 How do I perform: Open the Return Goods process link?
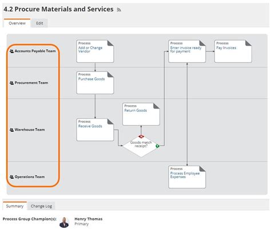pos(135,110)
